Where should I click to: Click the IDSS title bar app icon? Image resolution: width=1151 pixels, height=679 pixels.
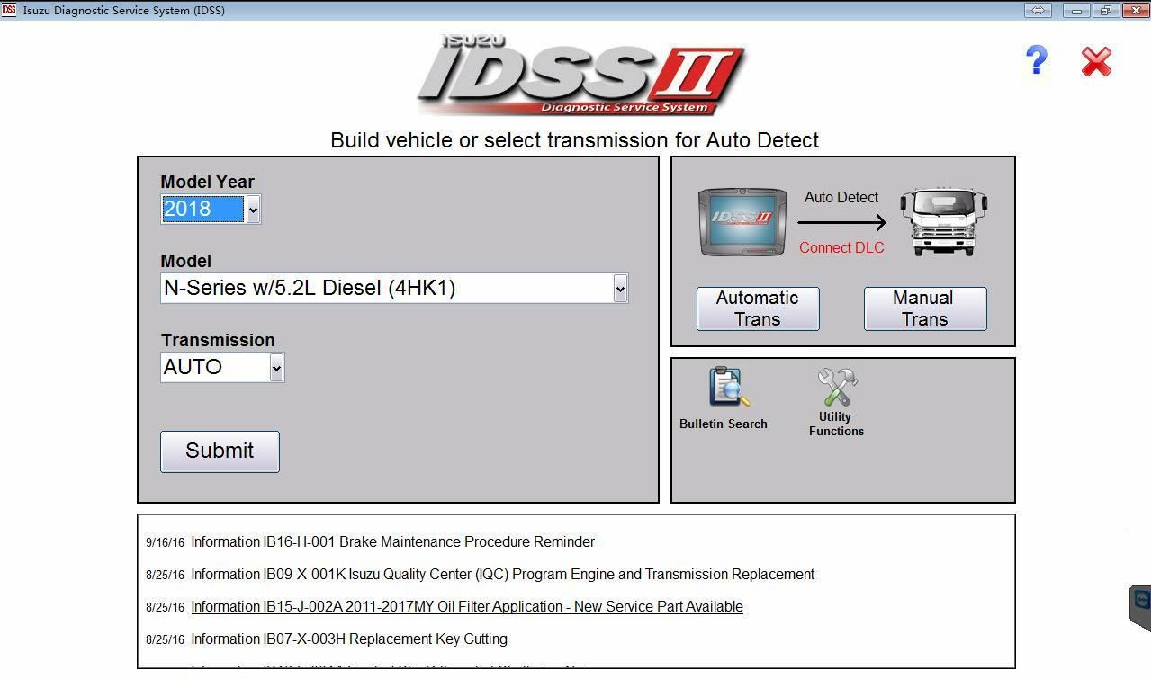tap(9, 10)
